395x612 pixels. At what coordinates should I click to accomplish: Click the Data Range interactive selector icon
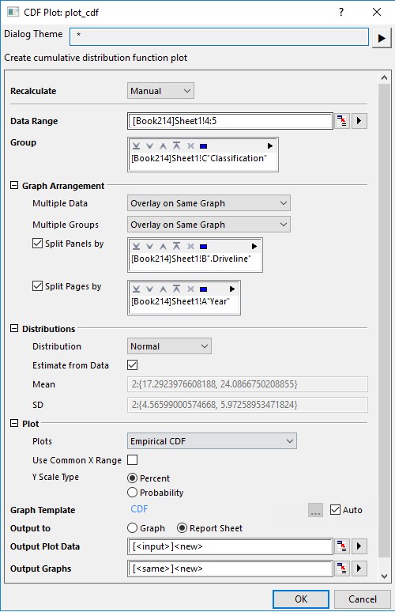[x=342, y=121]
